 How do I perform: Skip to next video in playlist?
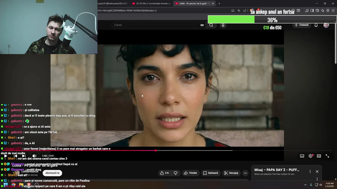[24, 156]
